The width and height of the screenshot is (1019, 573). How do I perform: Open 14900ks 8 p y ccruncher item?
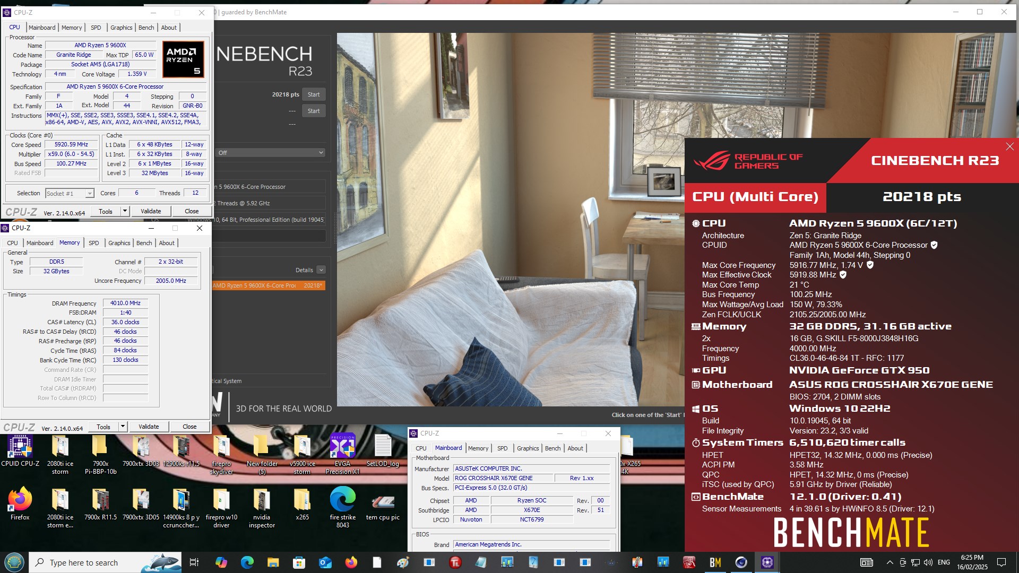click(x=181, y=508)
